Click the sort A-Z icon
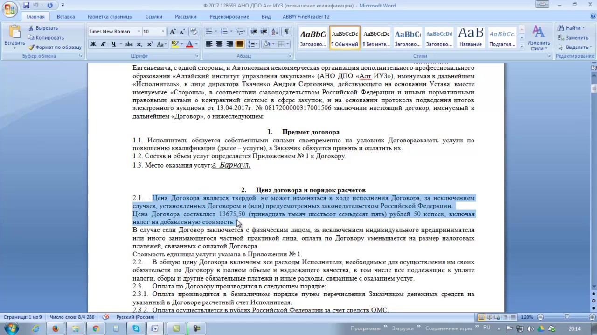 [x=275, y=32]
